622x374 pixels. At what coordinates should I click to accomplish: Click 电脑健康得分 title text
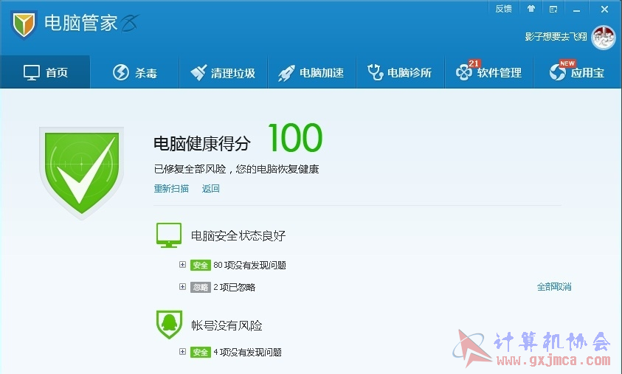(202, 144)
